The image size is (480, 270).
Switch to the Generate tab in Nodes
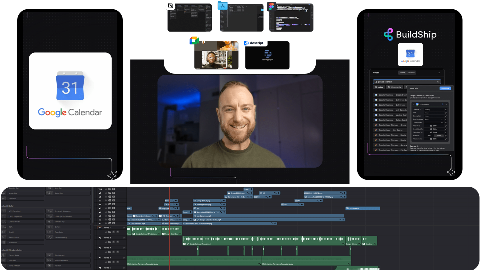click(x=411, y=72)
